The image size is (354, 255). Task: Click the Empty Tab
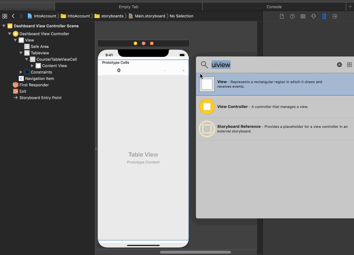129,6
